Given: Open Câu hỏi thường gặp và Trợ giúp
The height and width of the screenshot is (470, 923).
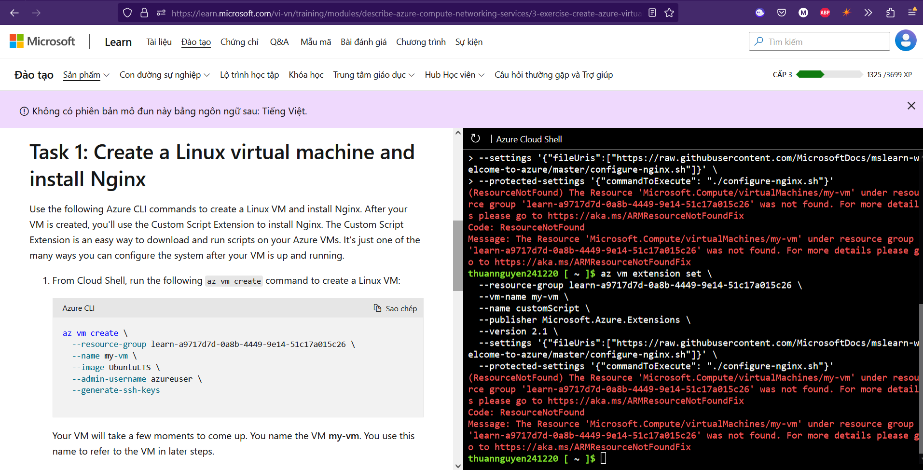Looking at the screenshot, I should (x=553, y=75).
